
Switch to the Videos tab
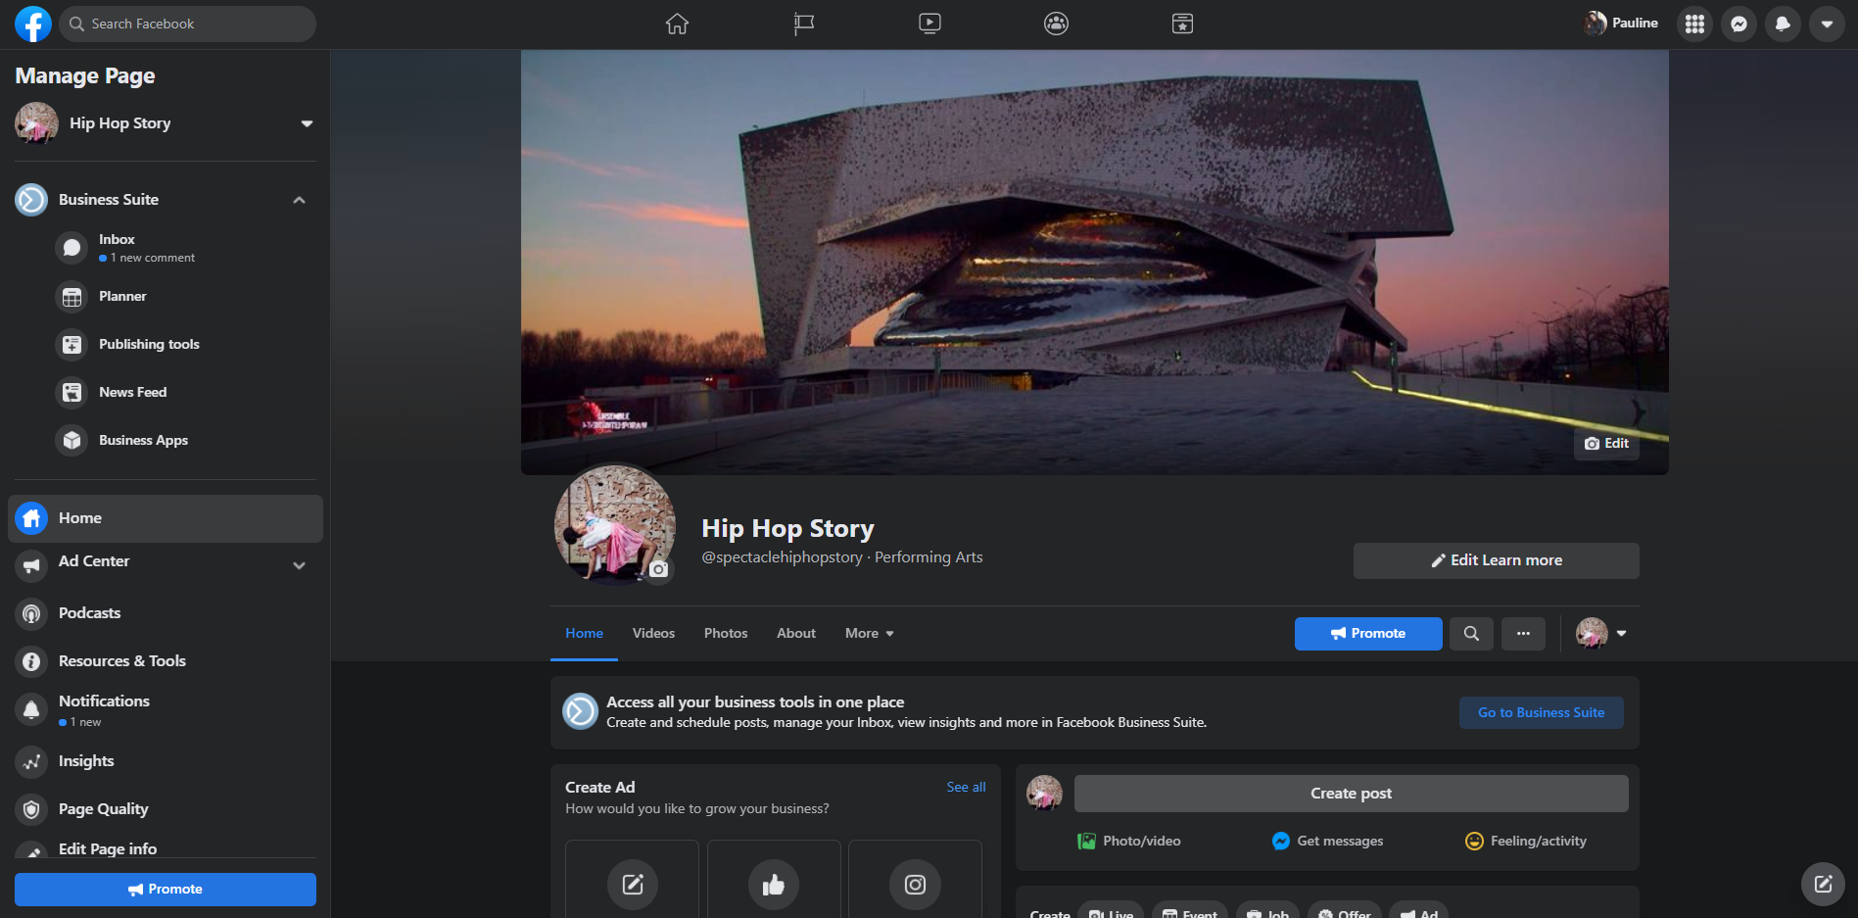(653, 634)
